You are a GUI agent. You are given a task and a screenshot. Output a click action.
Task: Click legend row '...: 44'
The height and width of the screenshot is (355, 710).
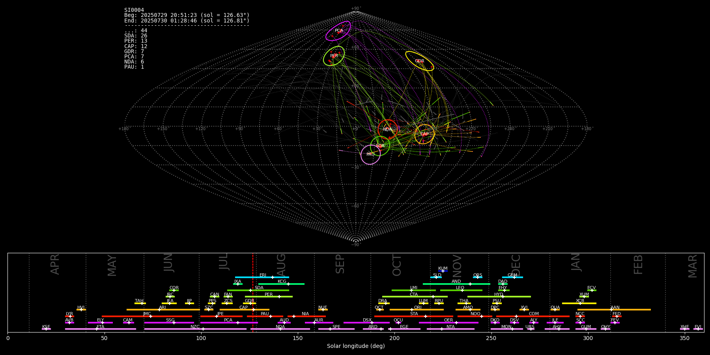click(136, 31)
